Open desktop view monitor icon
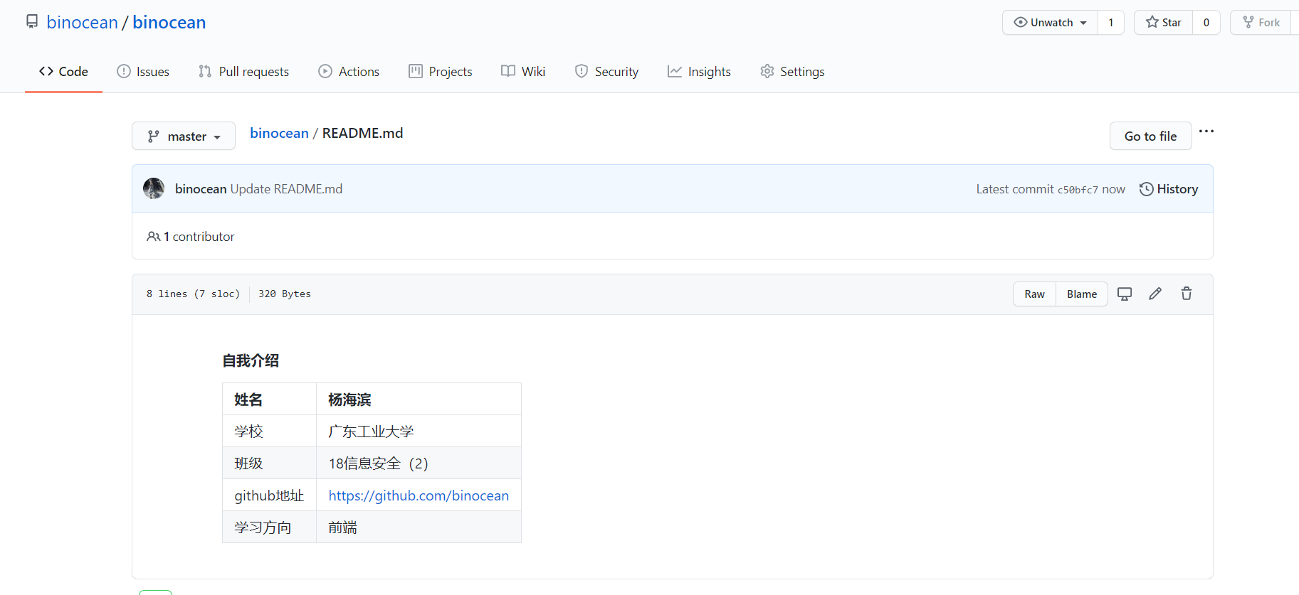Screen dimensions: 1299x595 coord(1125,294)
